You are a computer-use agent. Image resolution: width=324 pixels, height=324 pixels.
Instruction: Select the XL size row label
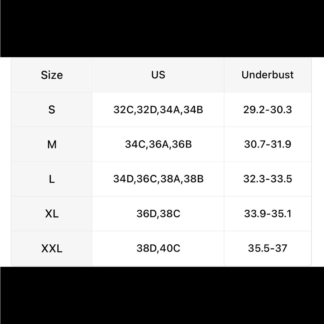(x=52, y=214)
